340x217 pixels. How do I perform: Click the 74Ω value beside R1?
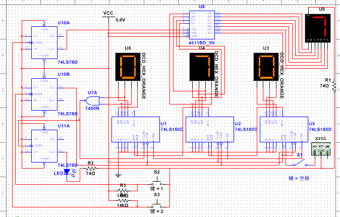click(x=324, y=86)
